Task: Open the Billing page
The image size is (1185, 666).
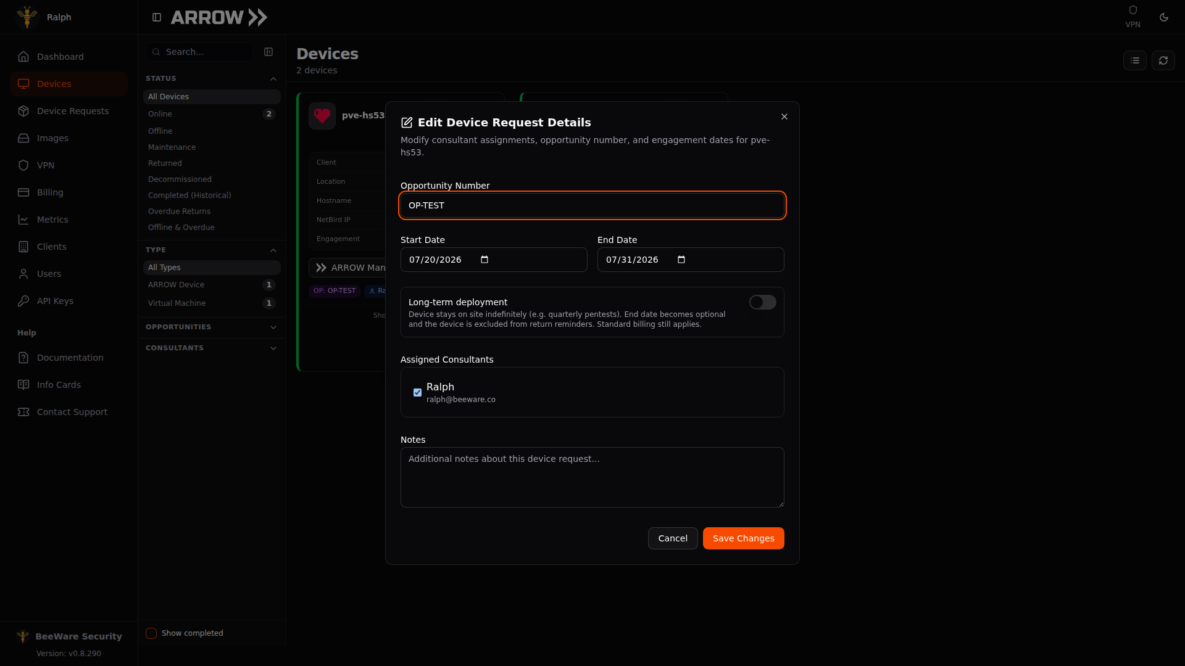Action: click(x=69, y=192)
